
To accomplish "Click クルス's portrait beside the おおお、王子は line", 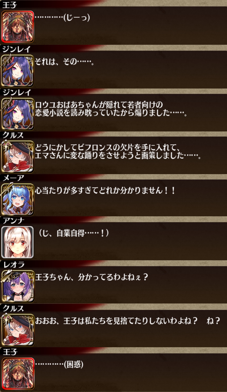I will pyautogui.click(x=18, y=329).
